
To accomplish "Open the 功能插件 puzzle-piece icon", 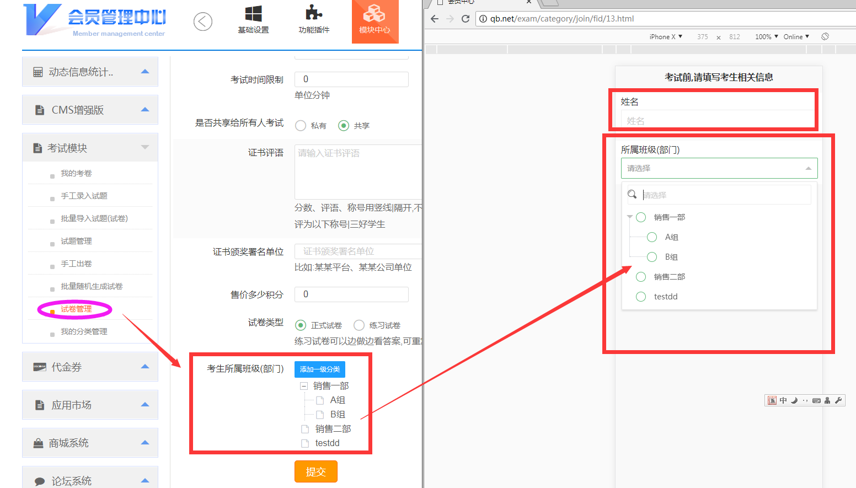I will coord(314,14).
